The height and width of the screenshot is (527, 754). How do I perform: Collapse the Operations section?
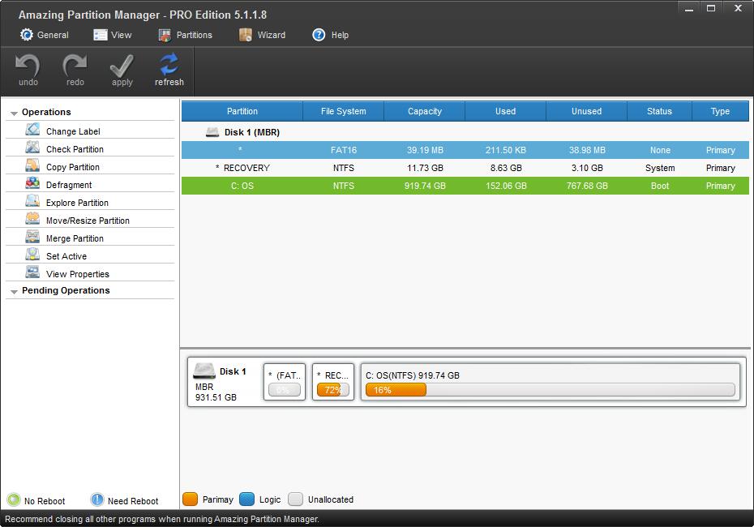pos(14,113)
